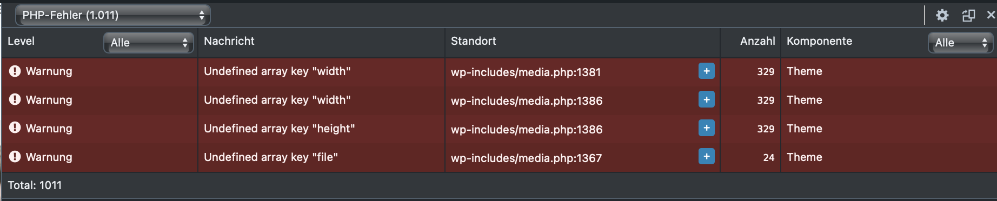Close the Query Monitor panel

click(x=991, y=15)
